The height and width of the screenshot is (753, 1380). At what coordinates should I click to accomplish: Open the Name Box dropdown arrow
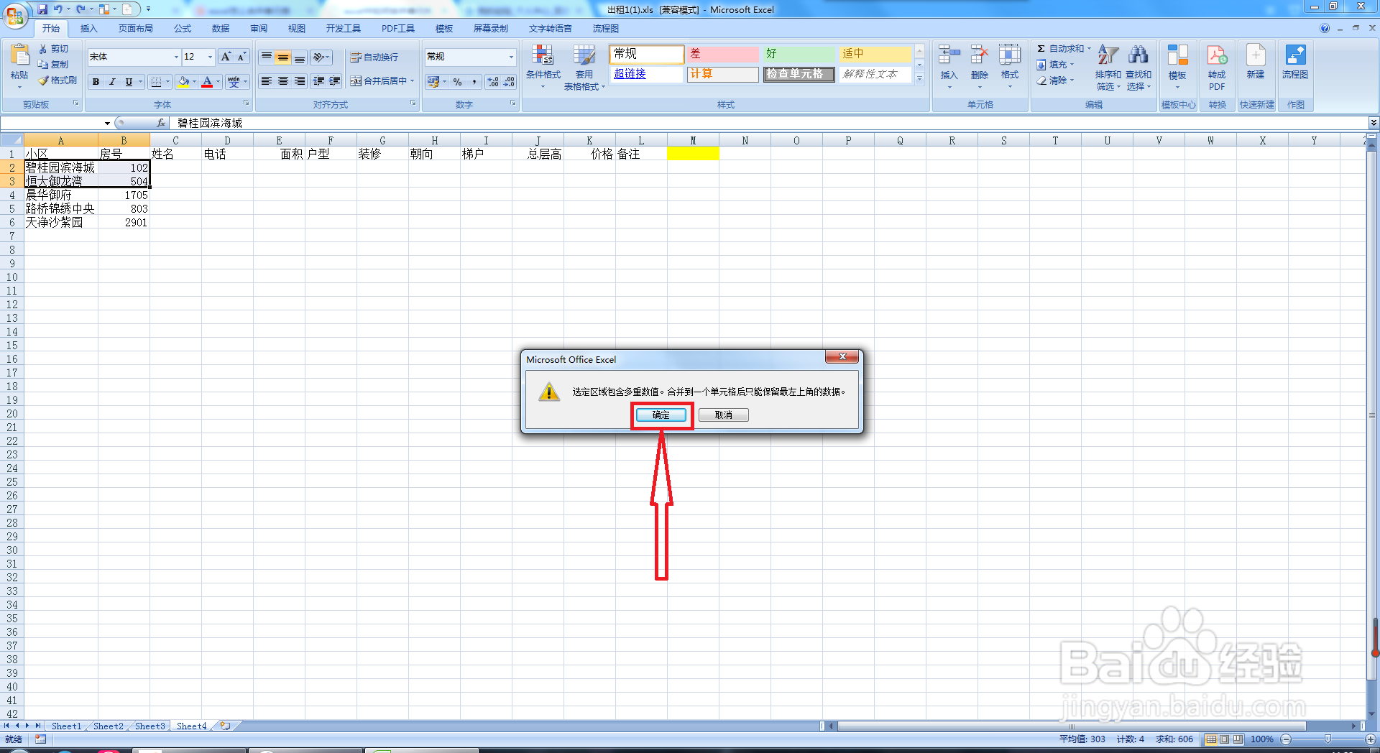click(x=107, y=124)
